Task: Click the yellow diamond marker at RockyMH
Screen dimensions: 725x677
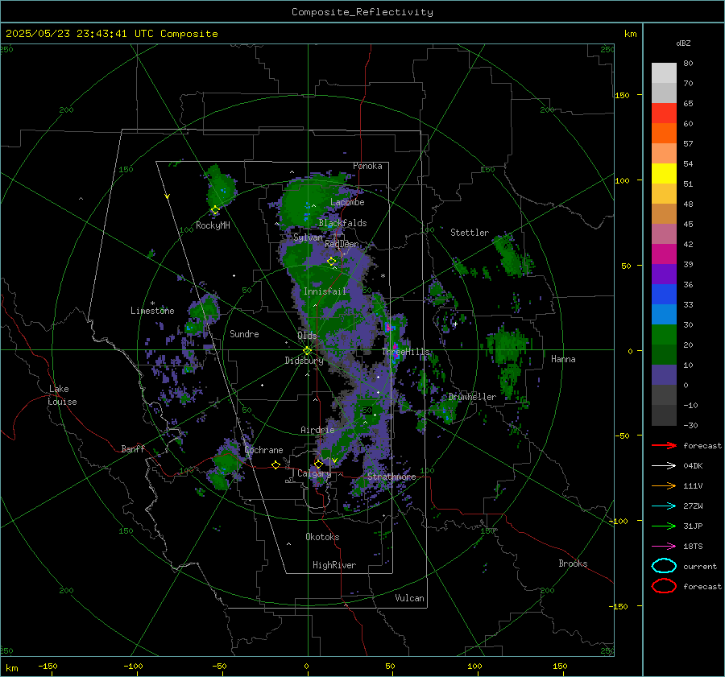Action: click(x=215, y=210)
